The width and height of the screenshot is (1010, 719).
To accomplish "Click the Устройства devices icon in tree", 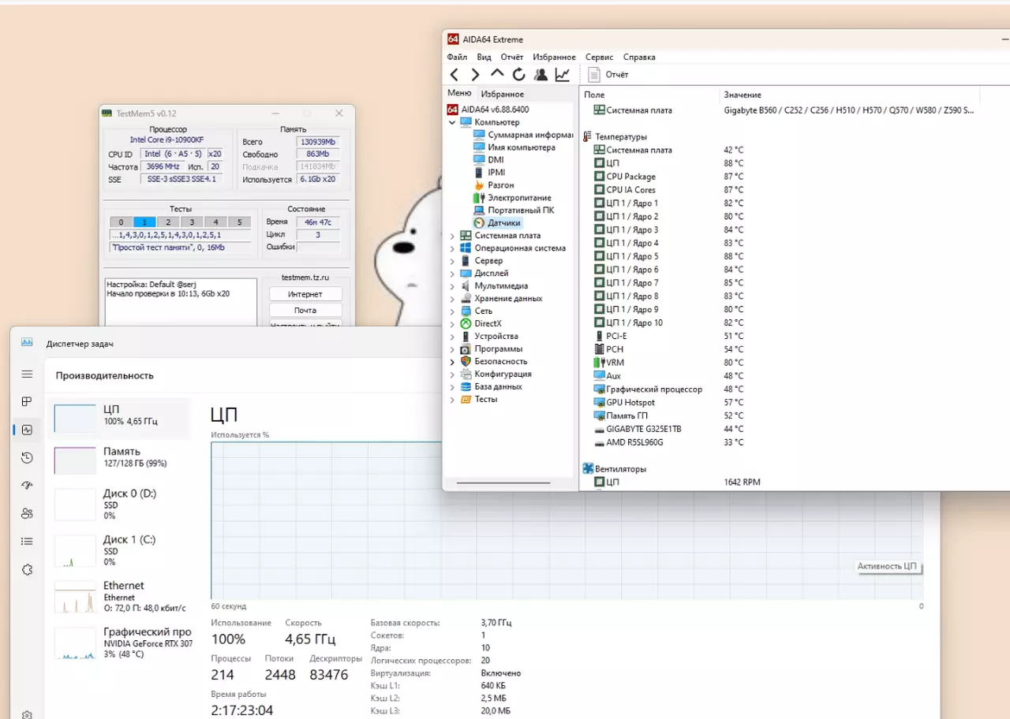I will pos(466,337).
